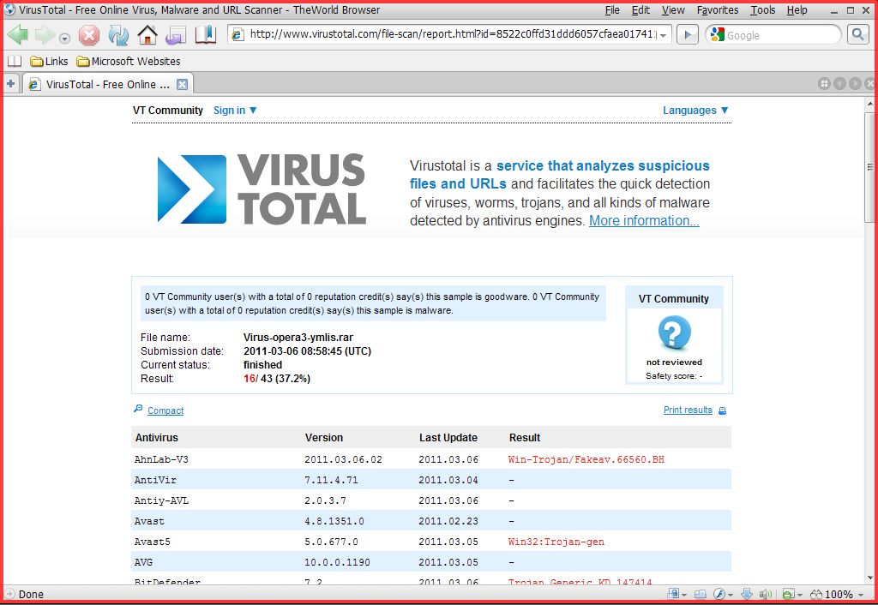Click the Avast5 antivirus row name

click(153, 542)
